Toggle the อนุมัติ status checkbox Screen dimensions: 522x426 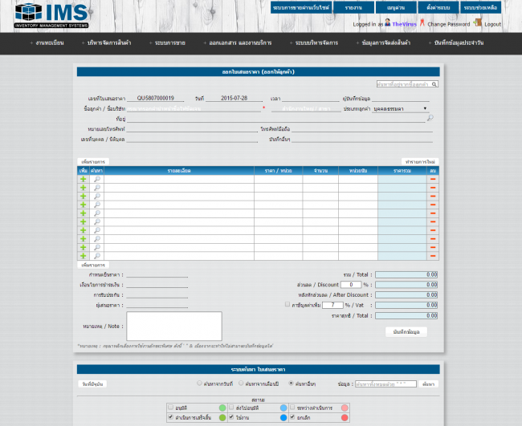171,408
